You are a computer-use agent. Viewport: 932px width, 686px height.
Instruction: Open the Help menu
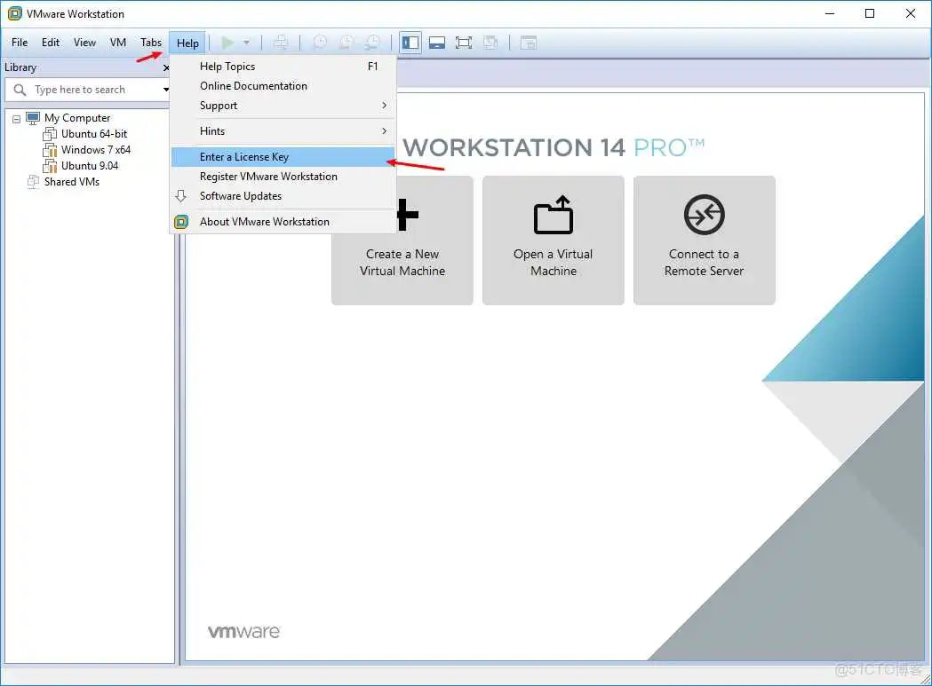(187, 42)
